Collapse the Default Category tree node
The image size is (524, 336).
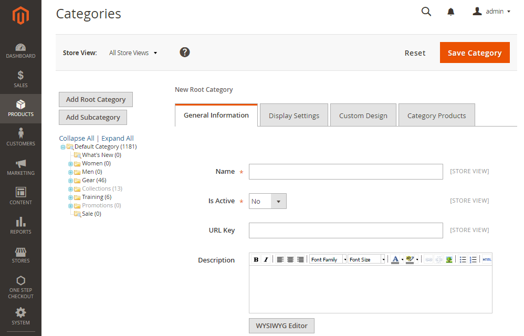pos(63,147)
